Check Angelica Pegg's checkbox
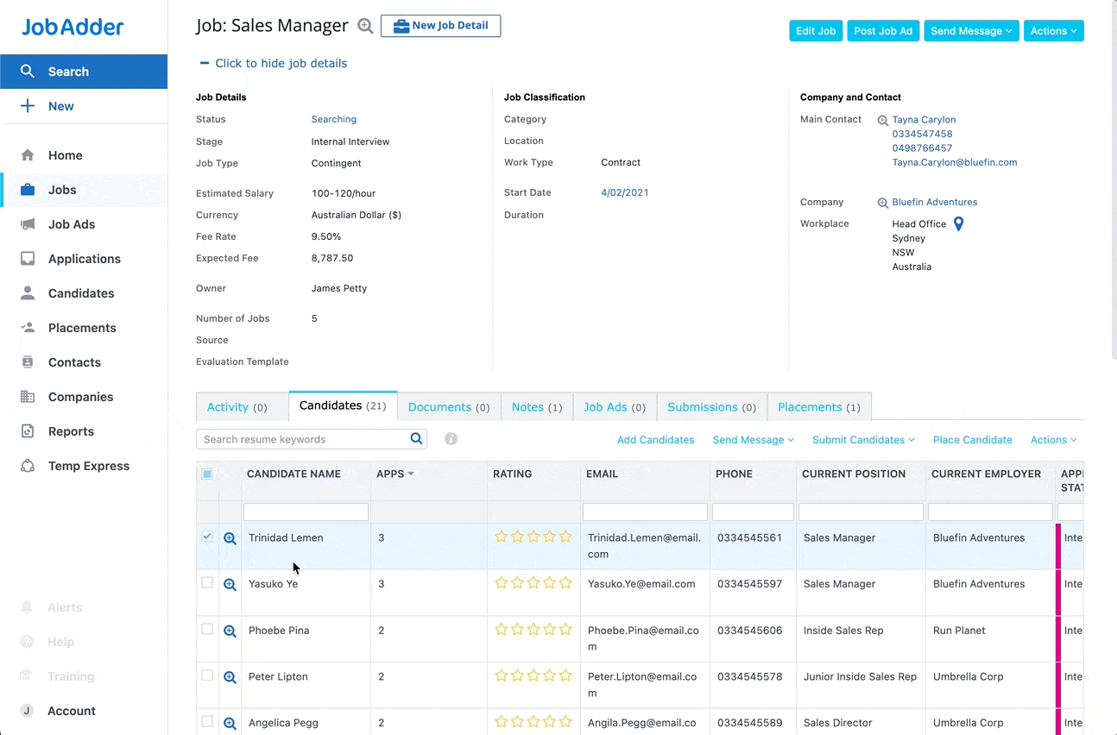The width and height of the screenshot is (1117, 735). (207, 721)
